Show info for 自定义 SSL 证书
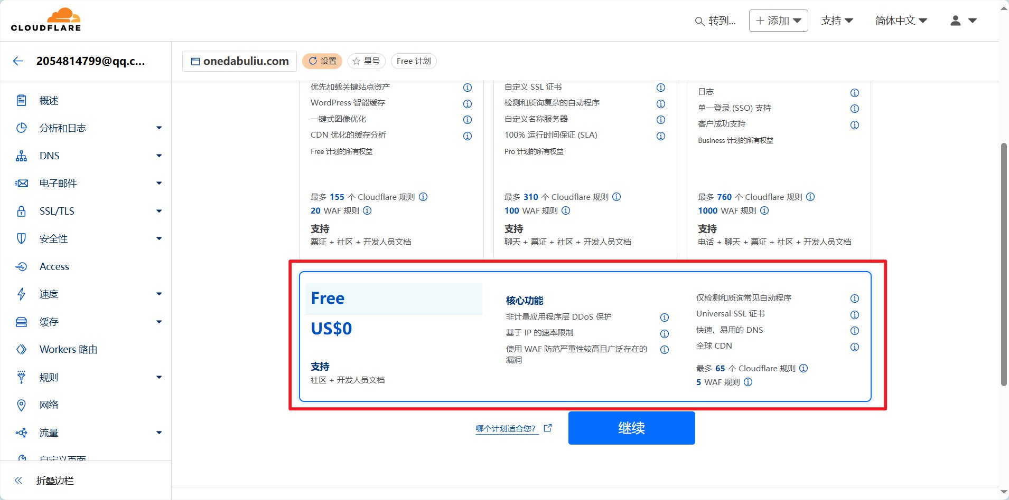1009x500 pixels. tap(661, 88)
